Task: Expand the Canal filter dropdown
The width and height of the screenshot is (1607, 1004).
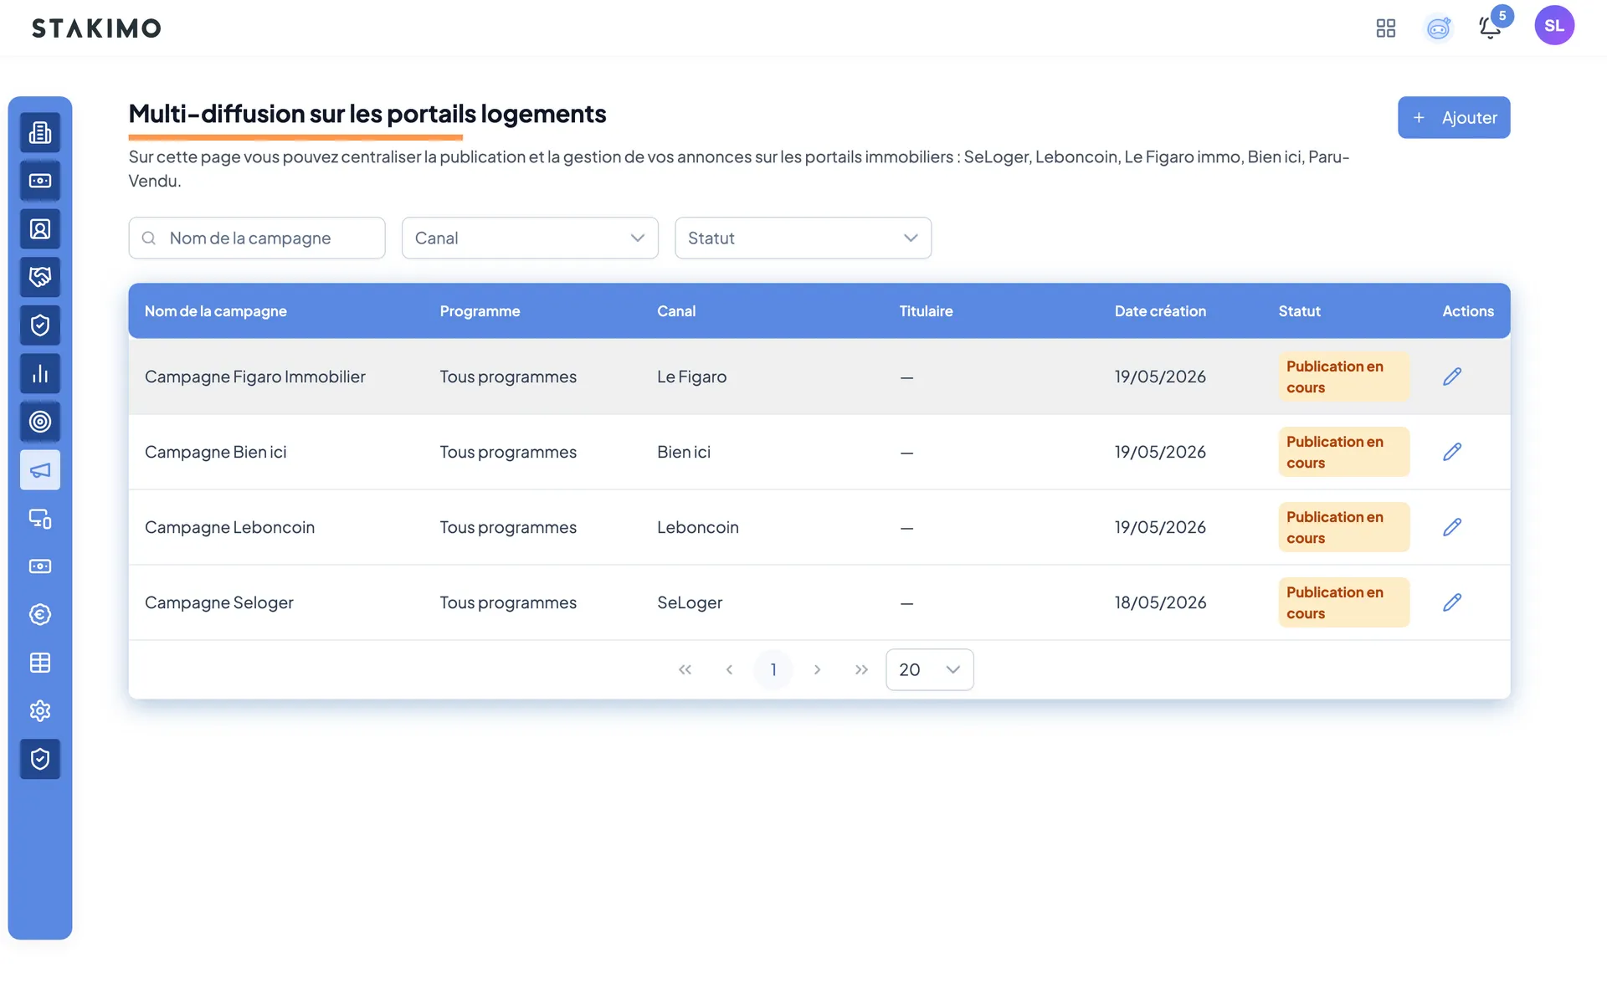Action: pyautogui.click(x=530, y=238)
